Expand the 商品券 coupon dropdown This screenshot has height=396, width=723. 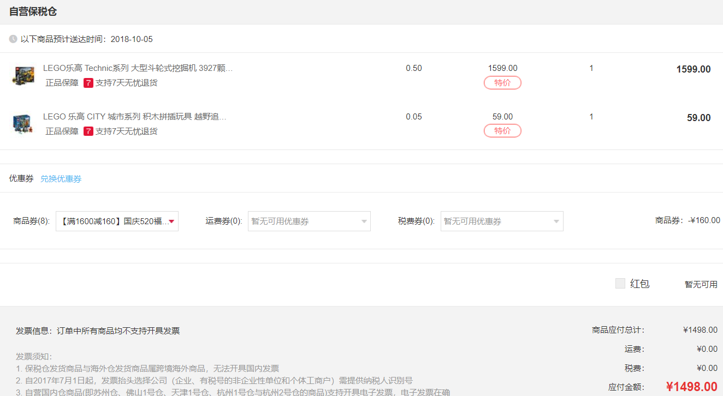117,221
